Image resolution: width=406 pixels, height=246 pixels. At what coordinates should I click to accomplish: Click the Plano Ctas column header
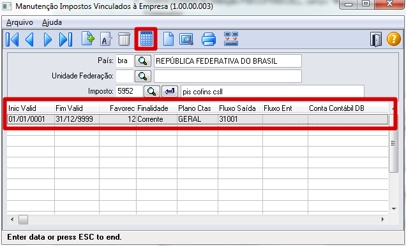(197, 108)
